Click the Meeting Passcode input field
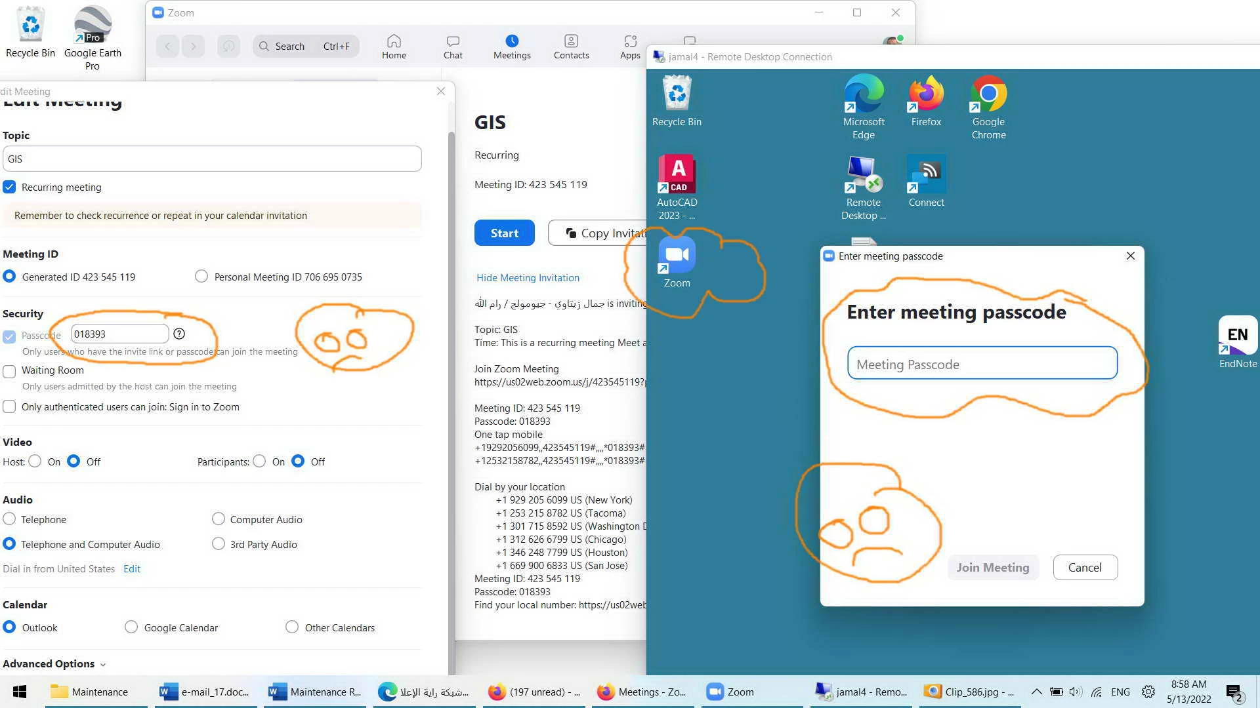The width and height of the screenshot is (1260, 708). (982, 364)
